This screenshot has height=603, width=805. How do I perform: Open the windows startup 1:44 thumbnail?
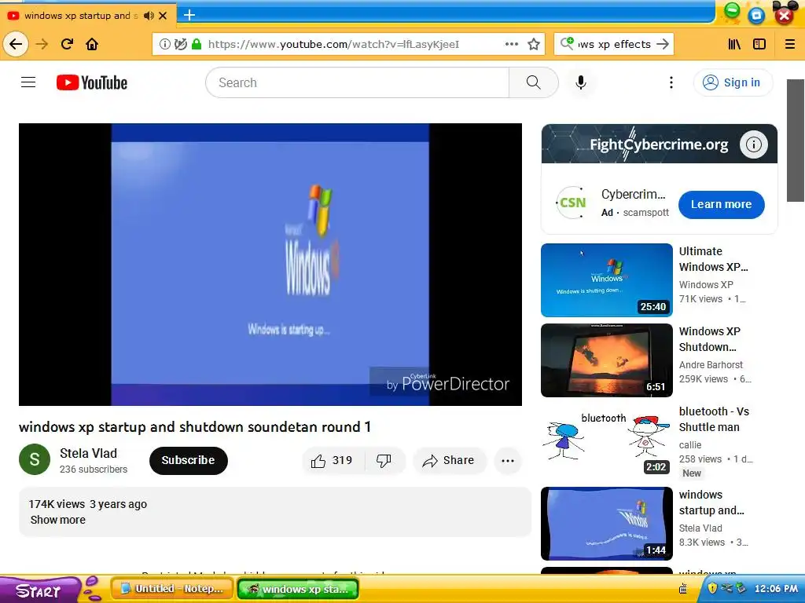pos(607,523)
